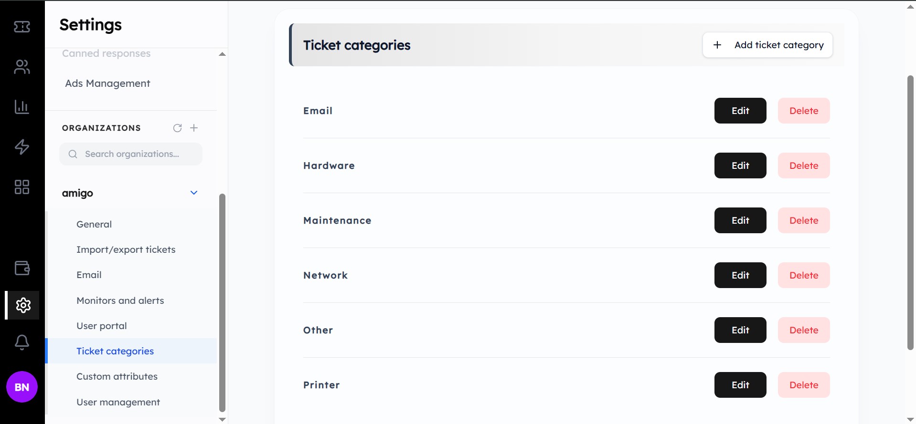The image size is (916, 424).
Task: Open the tickets icon in the sidebar
Action: pyautogui.click(x=21, y=27)
